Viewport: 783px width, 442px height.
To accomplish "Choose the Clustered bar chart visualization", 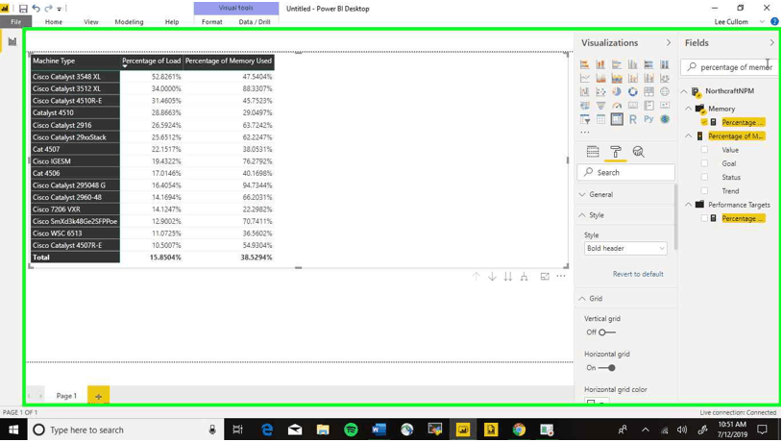I will pyautogui.click(x=617, y=64).
